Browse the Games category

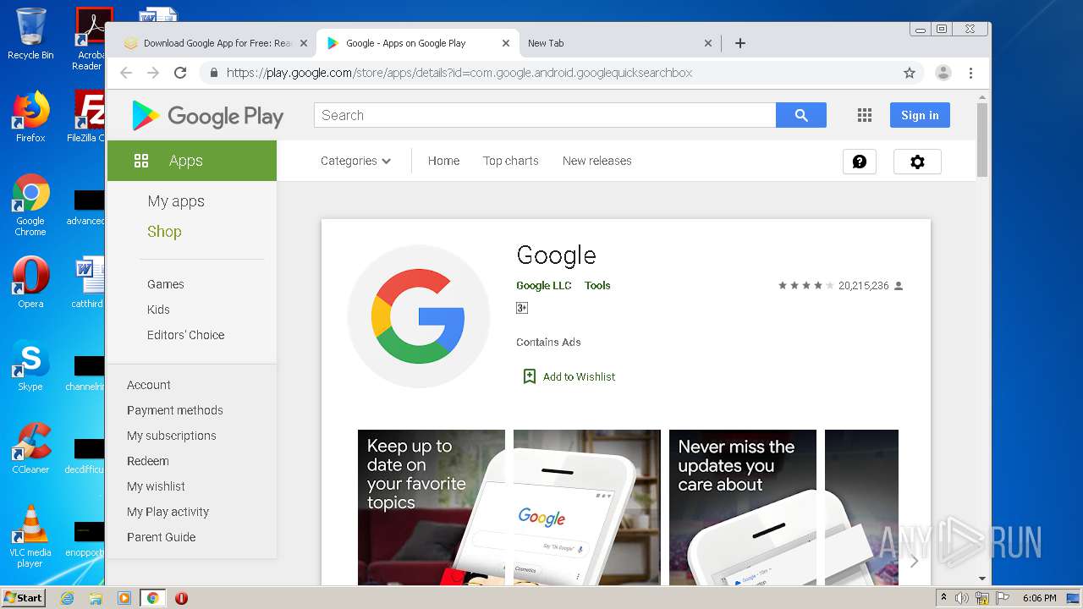166,284
